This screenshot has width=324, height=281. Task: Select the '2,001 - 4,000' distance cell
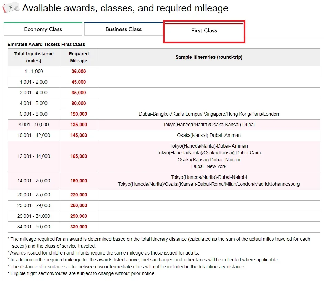(x=34, y=93)
